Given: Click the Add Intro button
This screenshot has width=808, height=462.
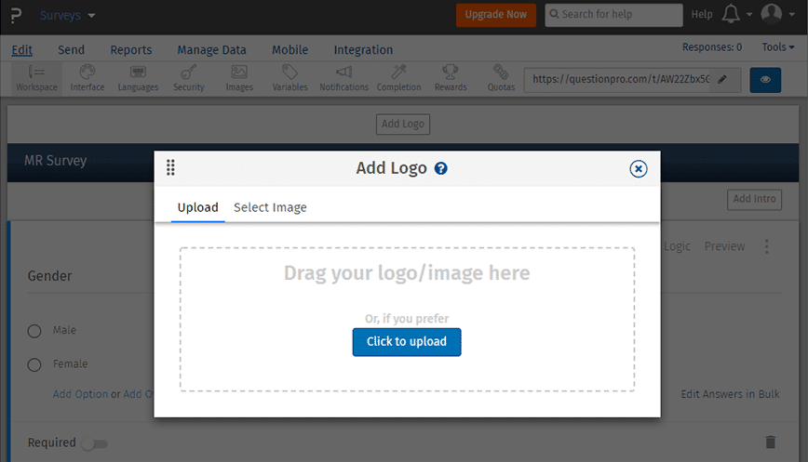Looking at the screenshot, I should click(x=754, y=199).
